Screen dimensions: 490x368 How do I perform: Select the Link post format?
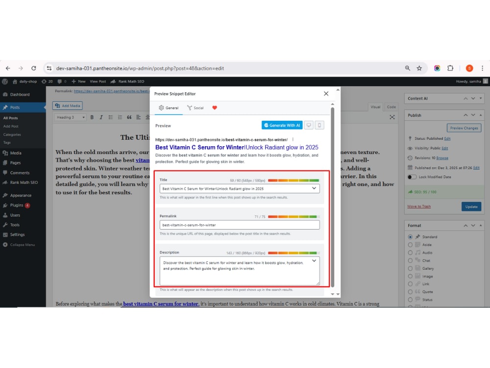click(410, 284)
